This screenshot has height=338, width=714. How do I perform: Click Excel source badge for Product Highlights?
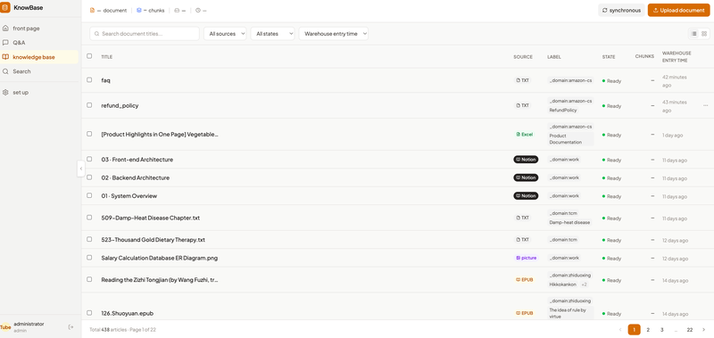point(525,135)
